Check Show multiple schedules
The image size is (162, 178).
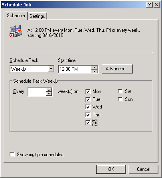[x=12, y=155]
